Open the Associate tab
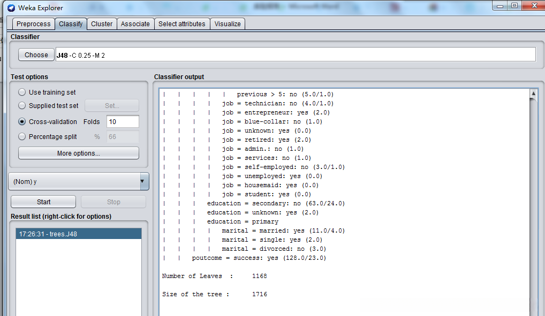 pyautogui.click(x=135, y=24)
